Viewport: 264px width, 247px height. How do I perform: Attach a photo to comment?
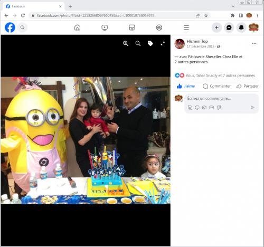click(204, 107)
